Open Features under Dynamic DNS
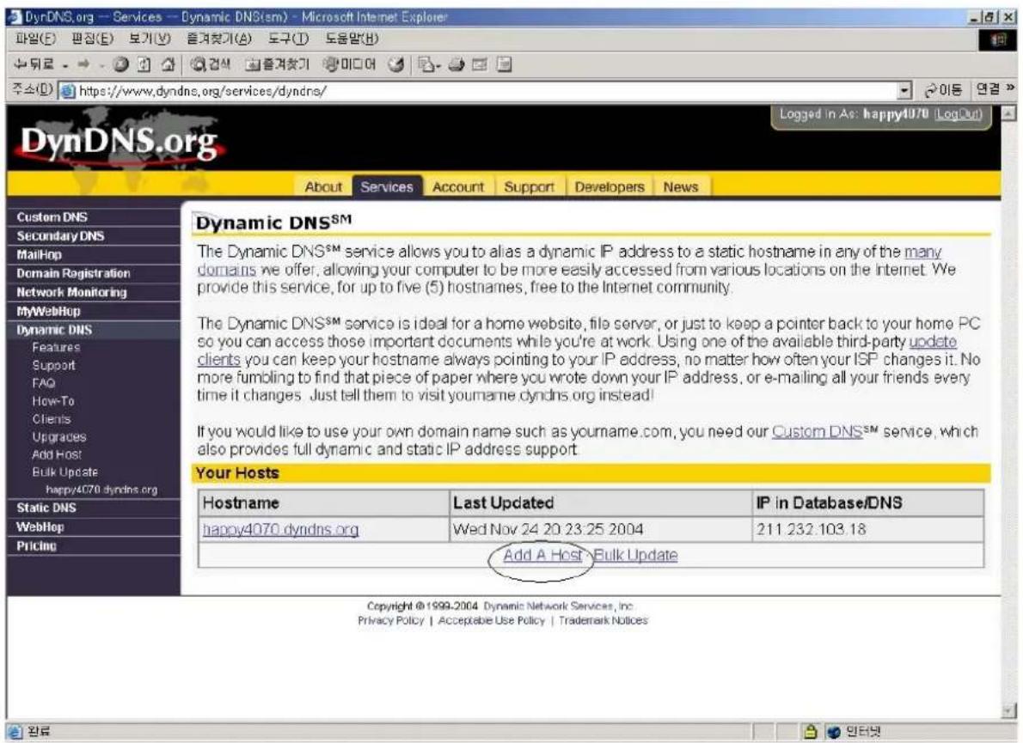This screenshot has height=743, width=1023. pos(56,348)
